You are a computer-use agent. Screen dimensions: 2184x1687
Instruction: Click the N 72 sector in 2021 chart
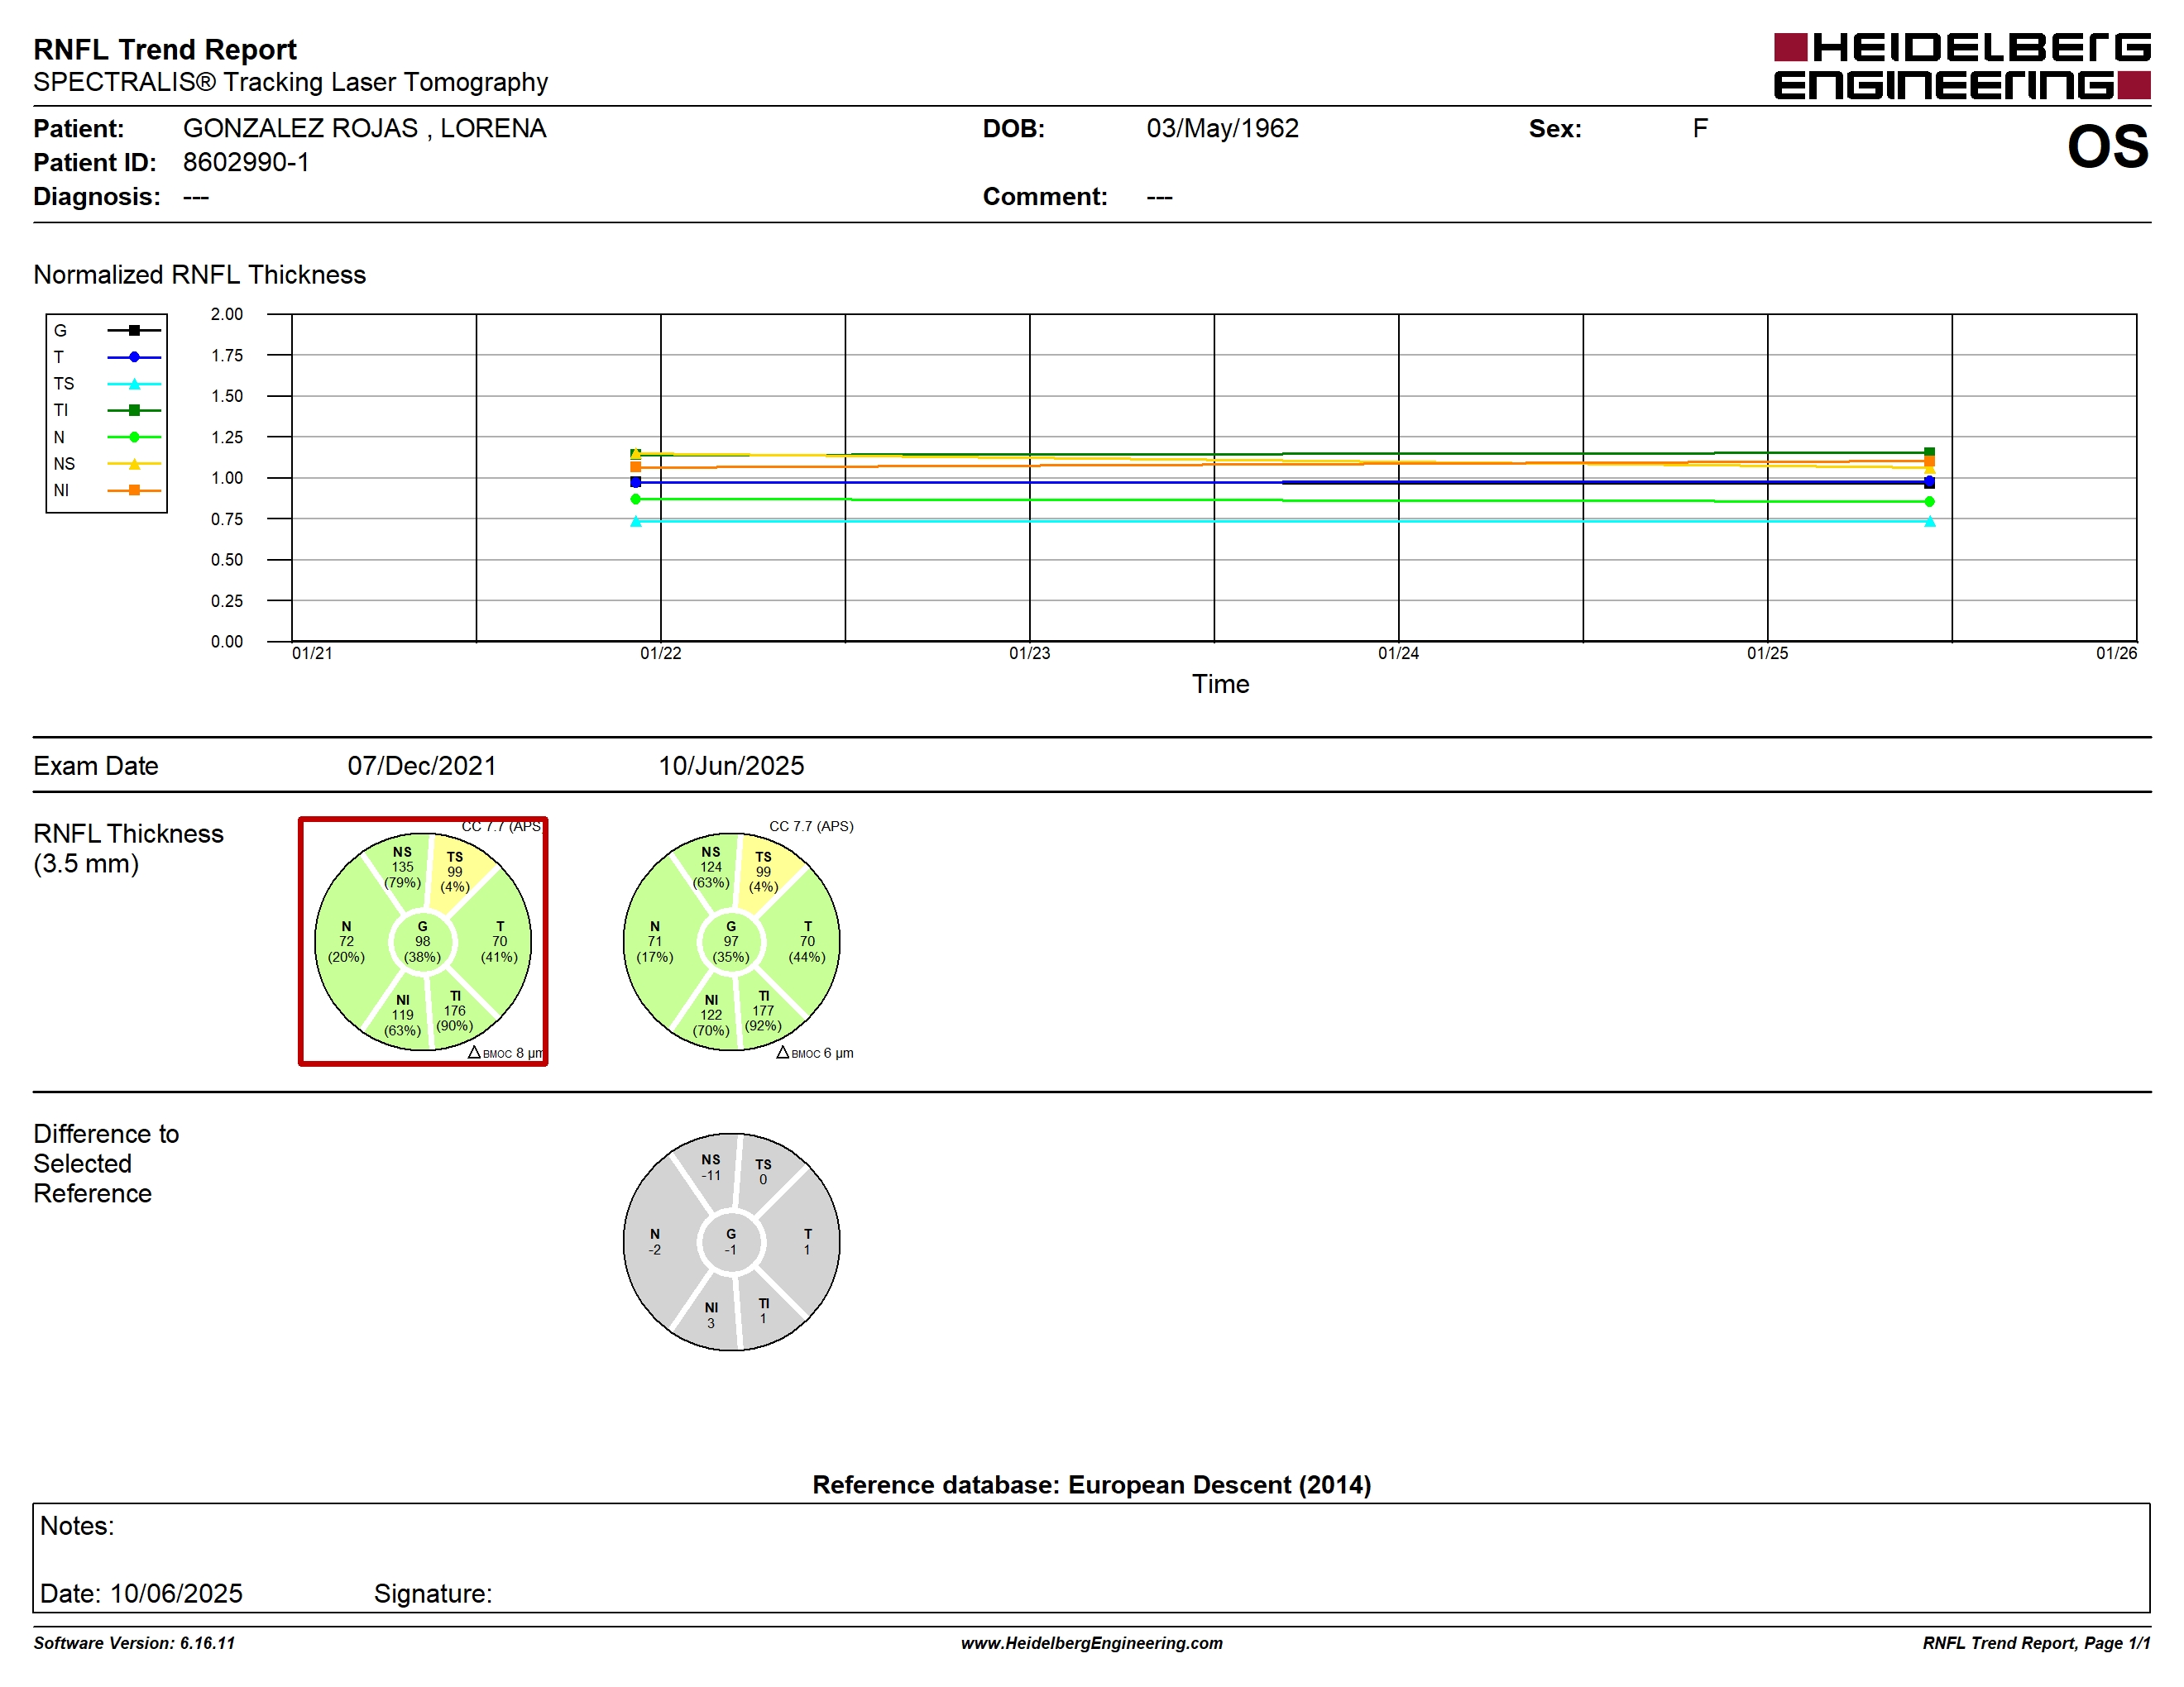(346, 941)
